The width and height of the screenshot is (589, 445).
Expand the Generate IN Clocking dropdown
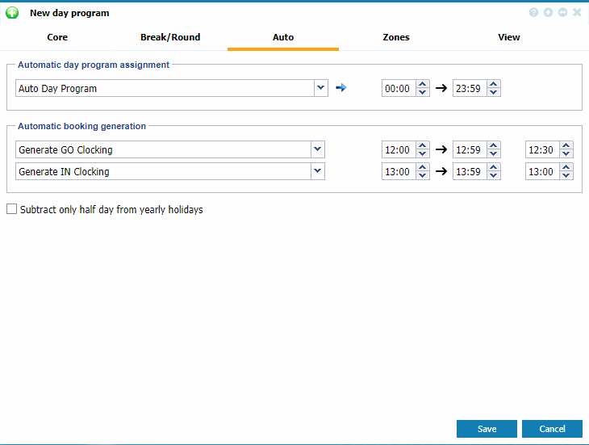coord(317,171)
